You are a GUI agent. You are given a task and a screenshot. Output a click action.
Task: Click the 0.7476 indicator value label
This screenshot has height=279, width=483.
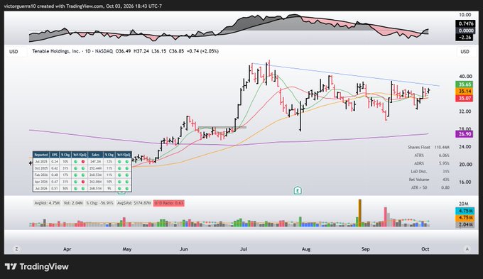(465, 23)
